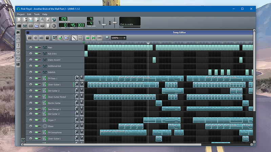The image size is (271, 152).
Task: Open the Project menu
Action: click(x=21, y=14)
